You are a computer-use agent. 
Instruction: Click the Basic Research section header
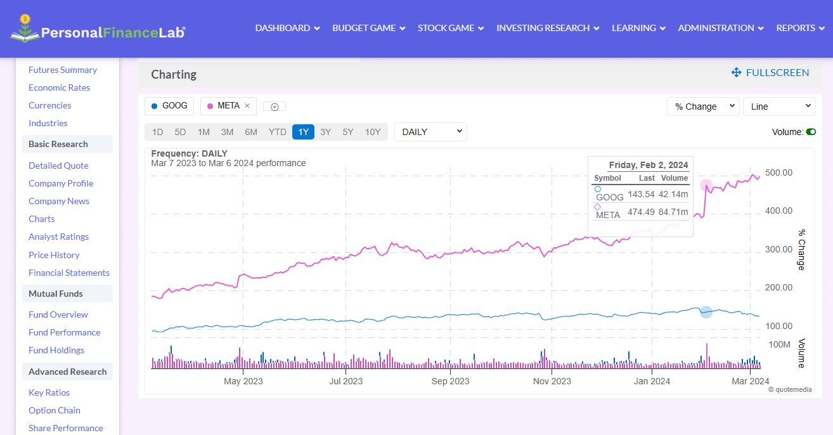[x=67, y=144]
